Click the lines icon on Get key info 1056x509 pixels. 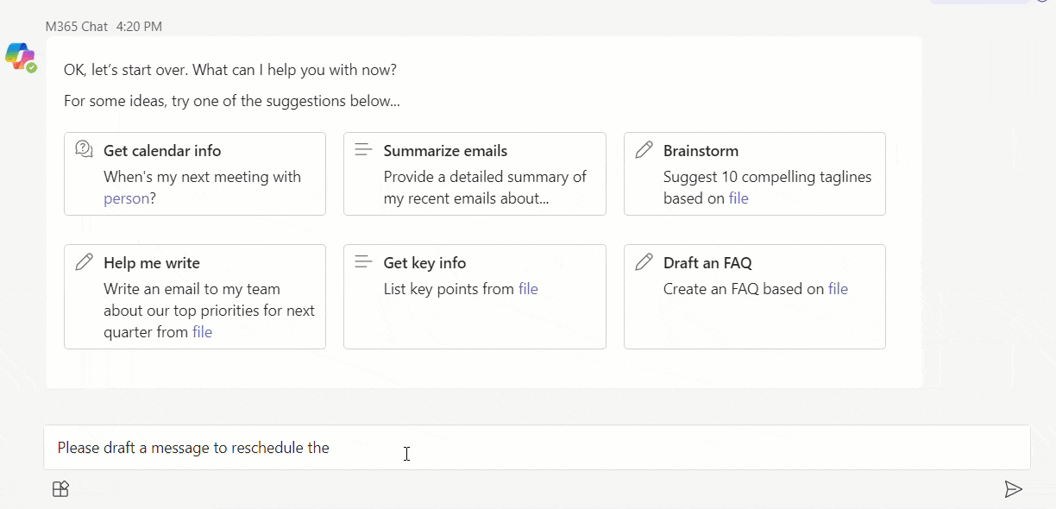coord(363,261)
